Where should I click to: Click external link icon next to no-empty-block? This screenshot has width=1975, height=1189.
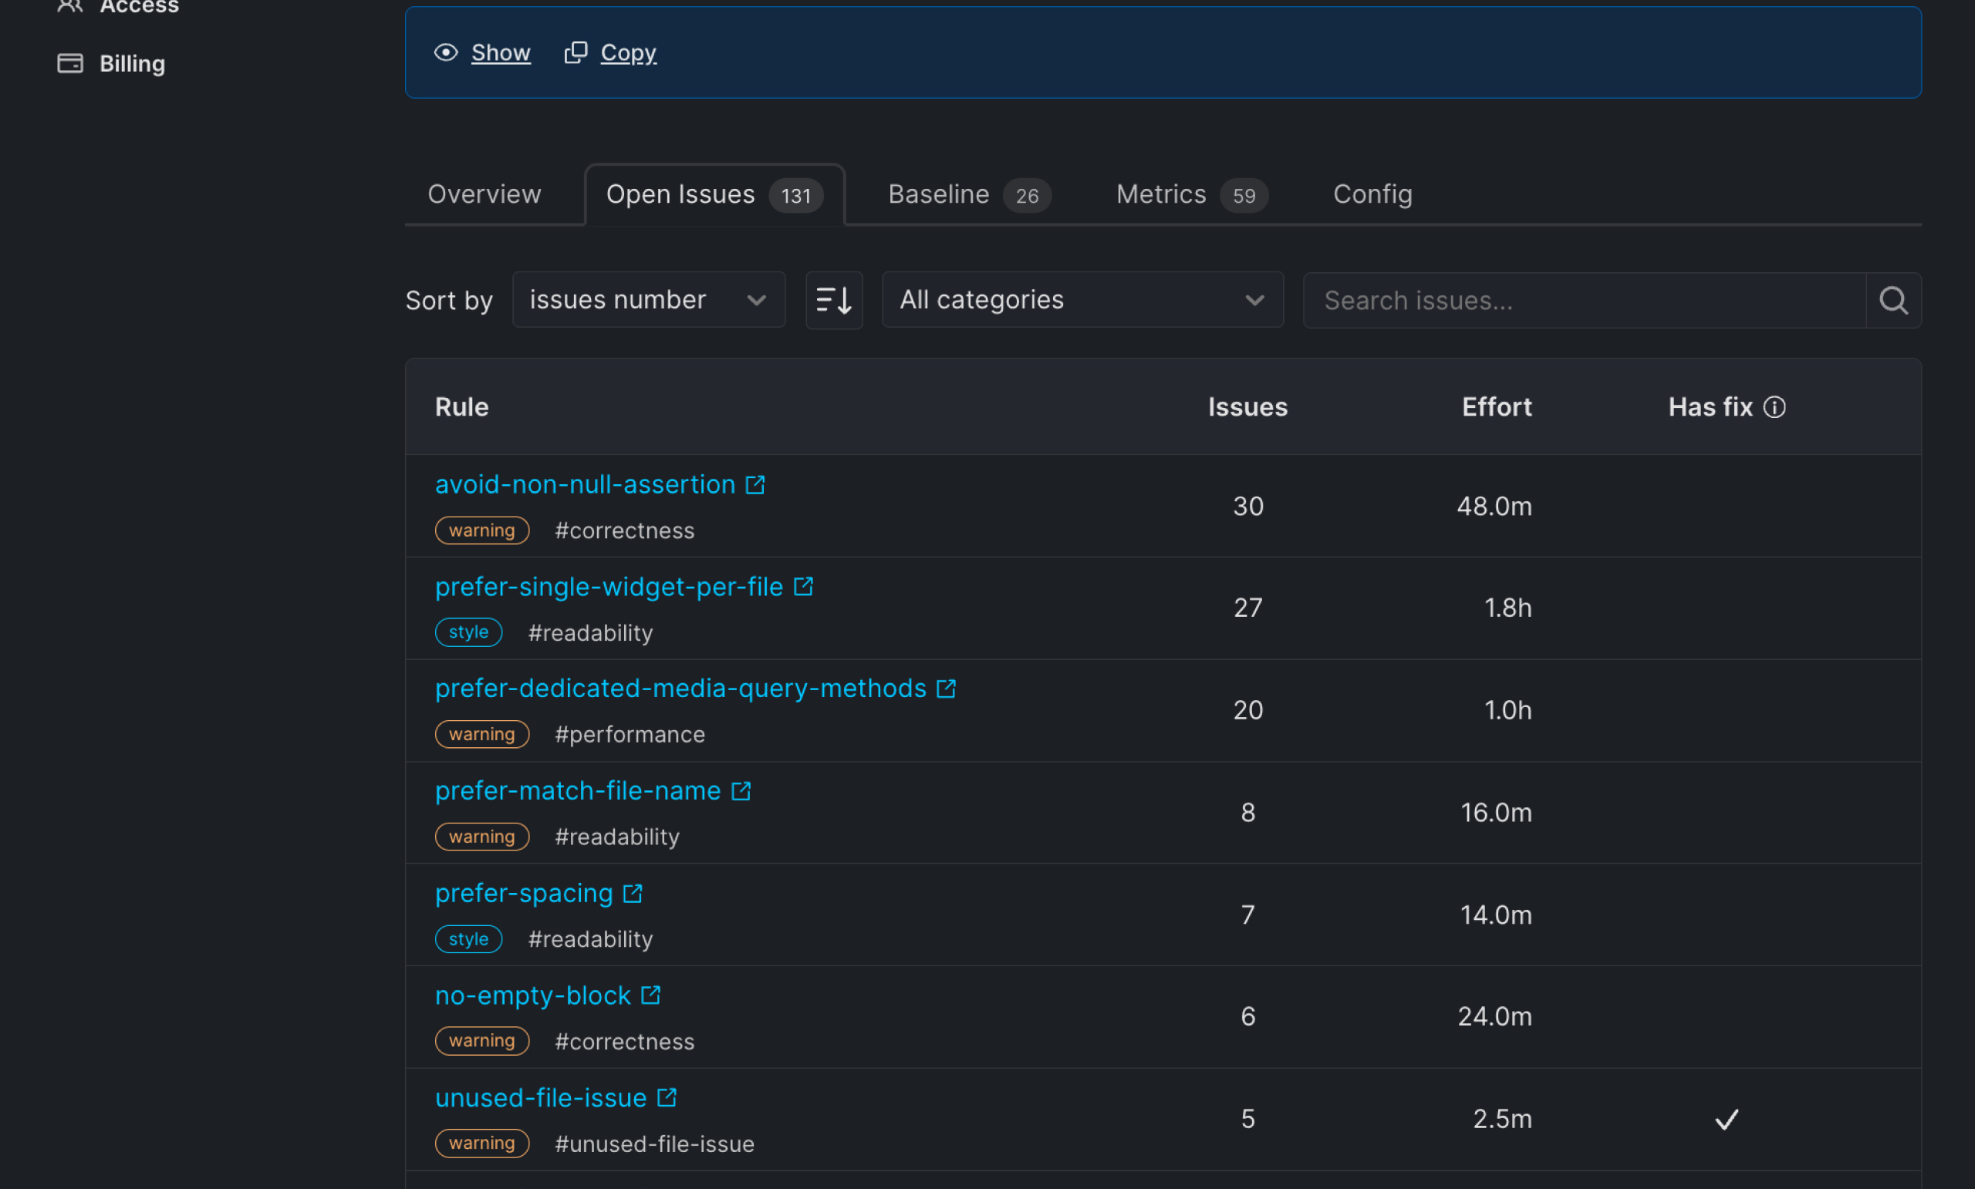click(650, 995)
